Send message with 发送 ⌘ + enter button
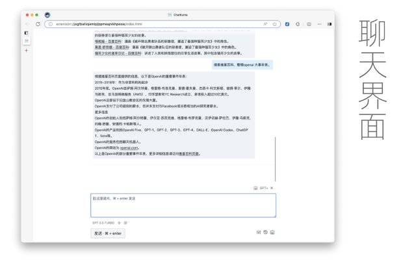 click(108, 233)
